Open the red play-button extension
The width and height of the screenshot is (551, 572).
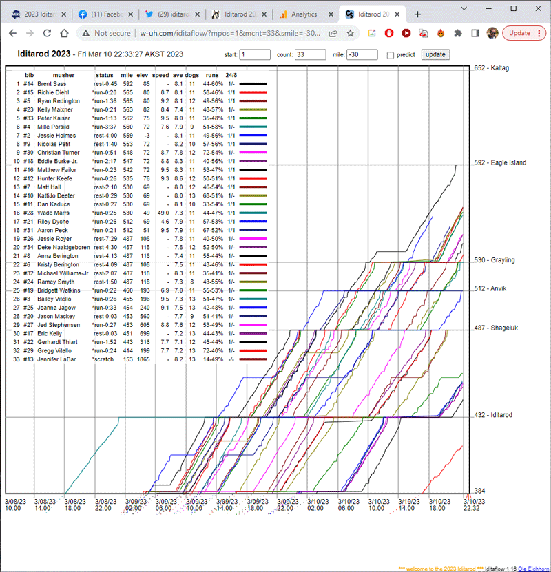[x=406, y=33]
